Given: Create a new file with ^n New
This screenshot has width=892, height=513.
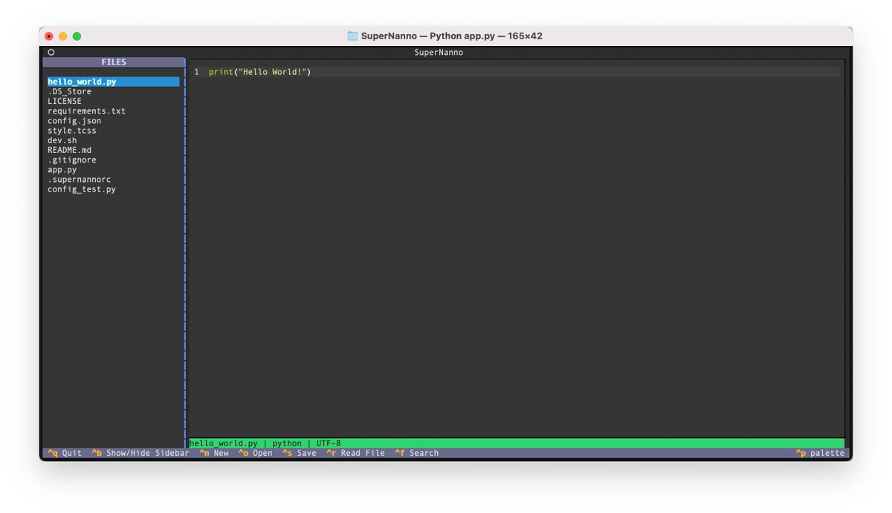Looking at the screenshot, I should [214, 453].
